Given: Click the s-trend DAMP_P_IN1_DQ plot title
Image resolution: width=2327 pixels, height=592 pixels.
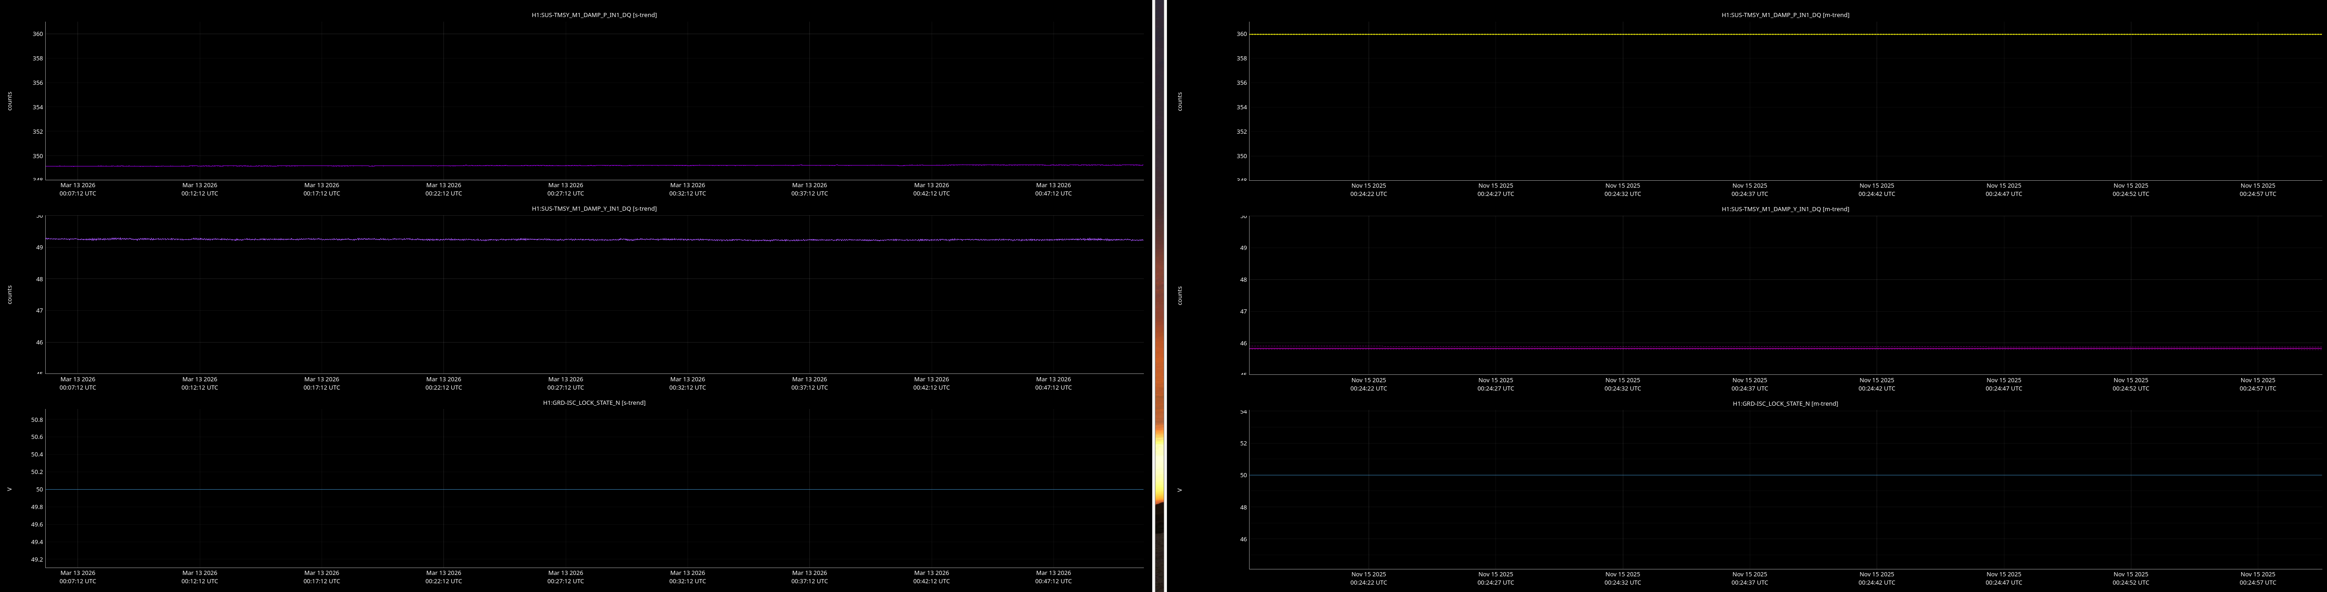Looking at the screenshot, I should click(x=593, y=14).
